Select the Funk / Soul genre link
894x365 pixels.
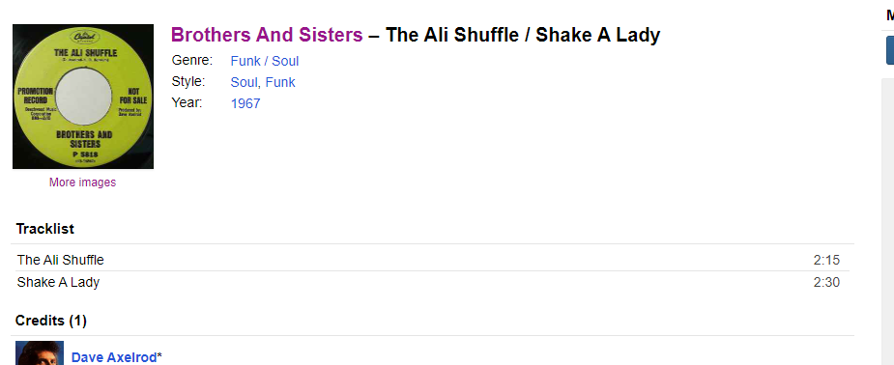point(265,61)
